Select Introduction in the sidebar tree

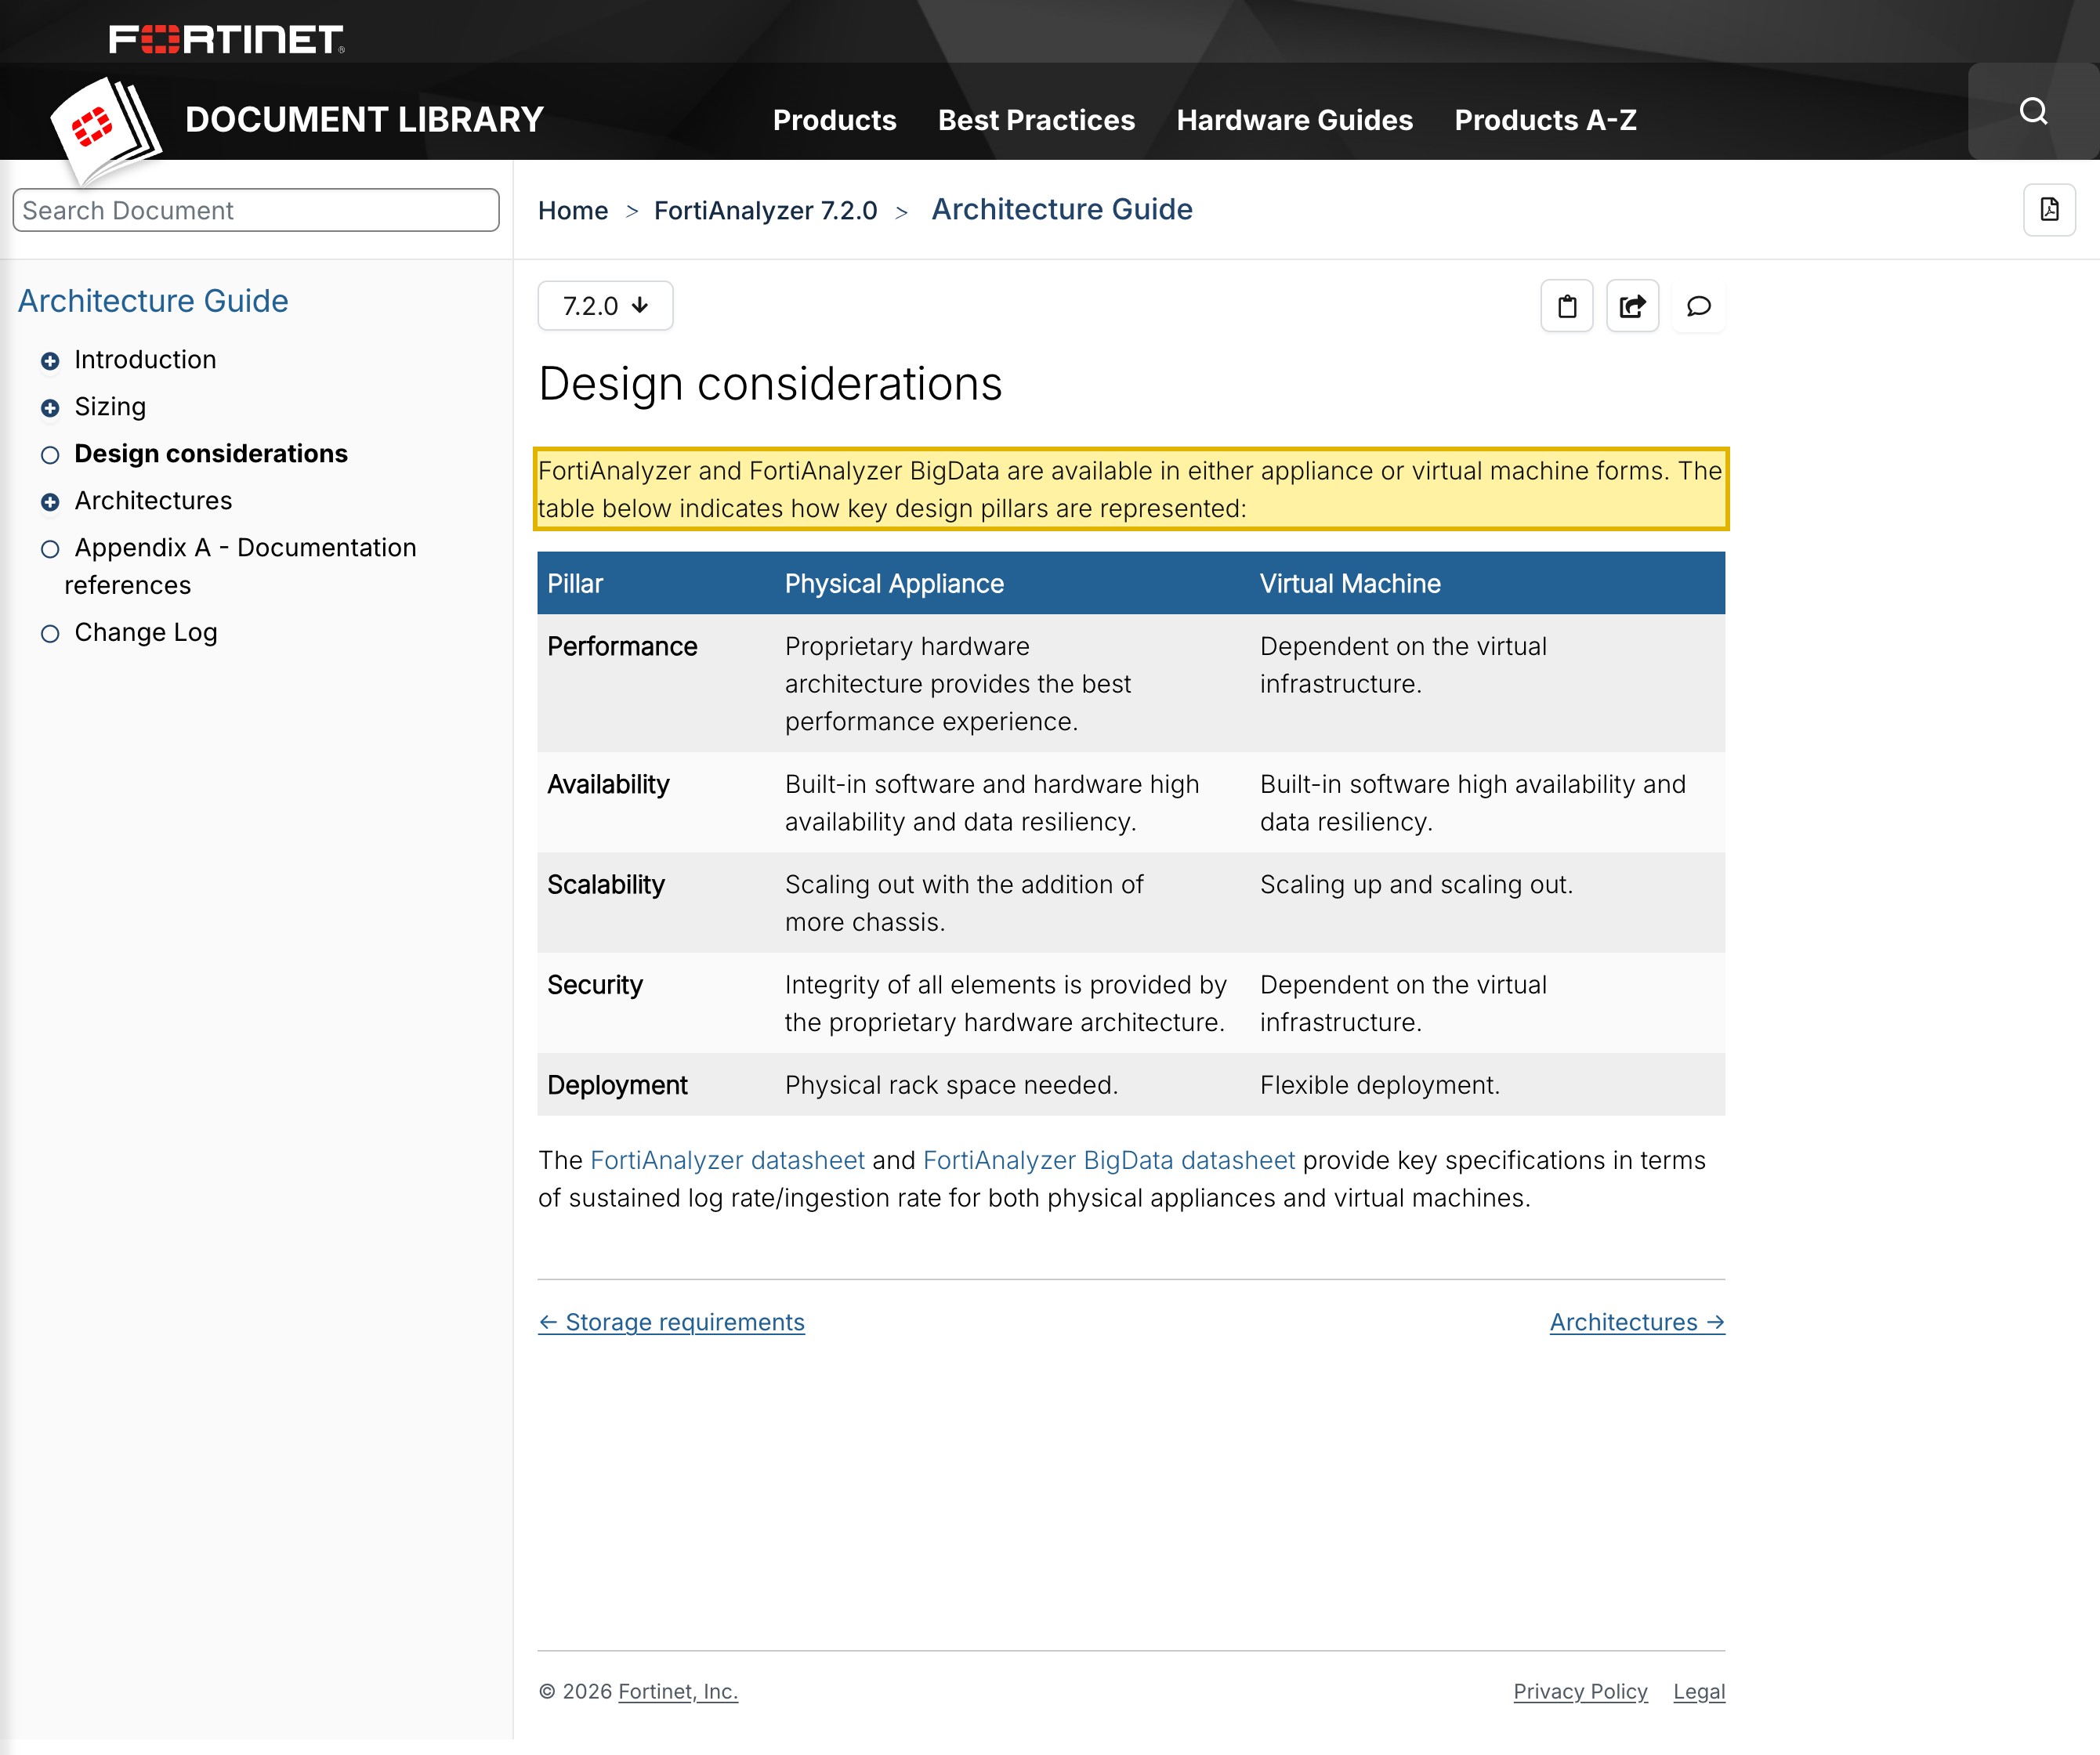pos(145,360)
